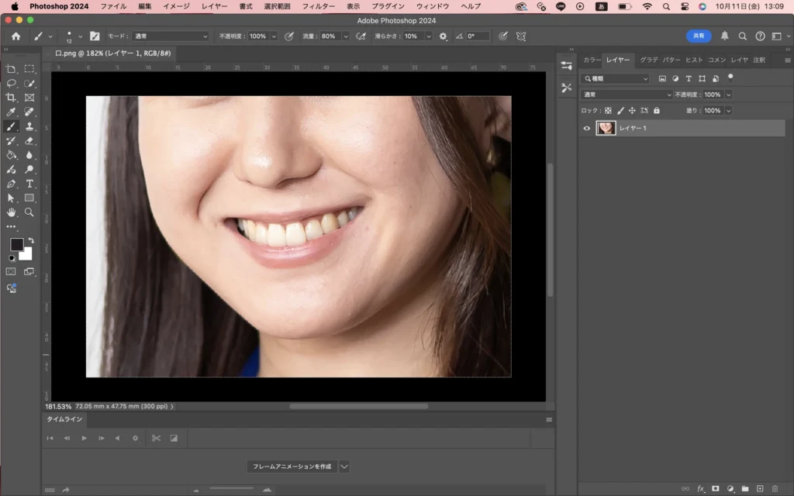Viewport: 794px width, 496px height.
Task: Click the blue 共有 button
Action: pyautogui.click(x=698, y=36)
